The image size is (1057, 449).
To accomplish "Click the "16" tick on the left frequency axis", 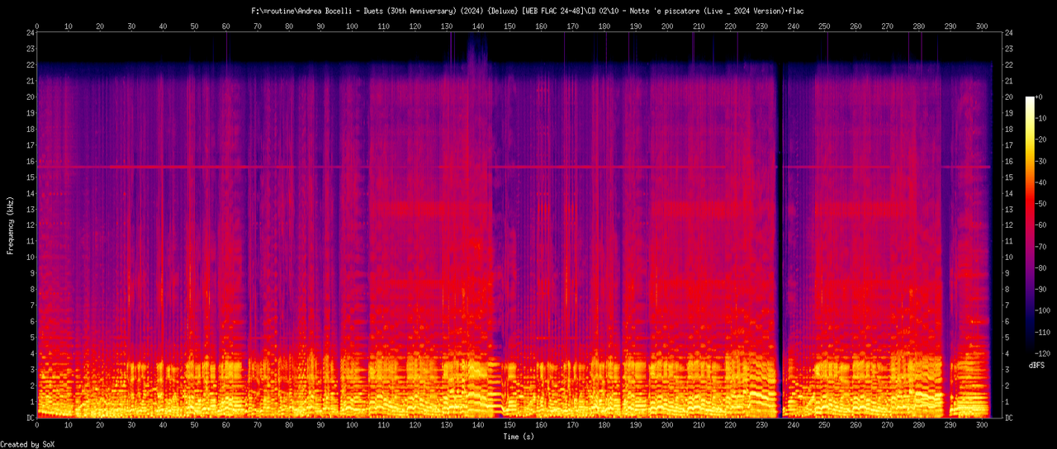I will point(30,161).
